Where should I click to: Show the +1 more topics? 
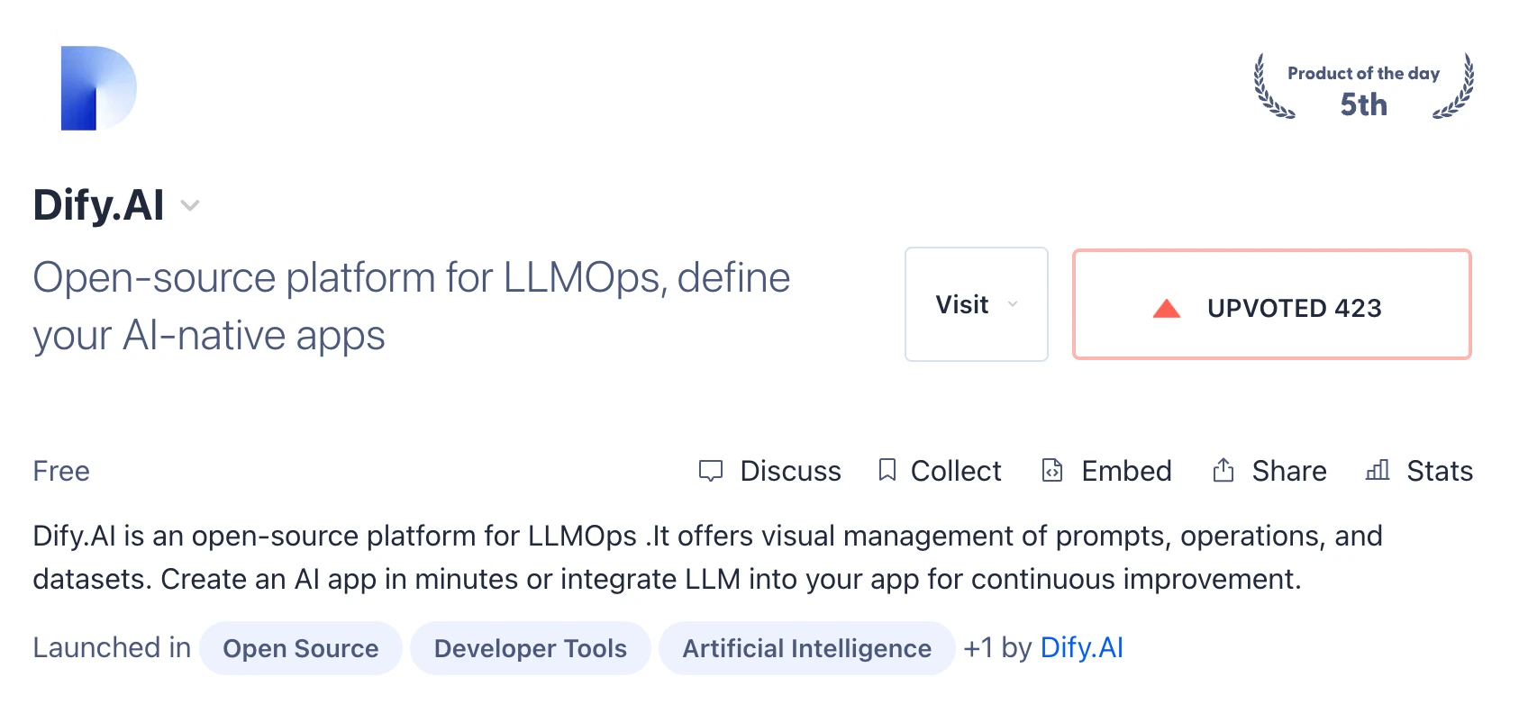point(978,648)
